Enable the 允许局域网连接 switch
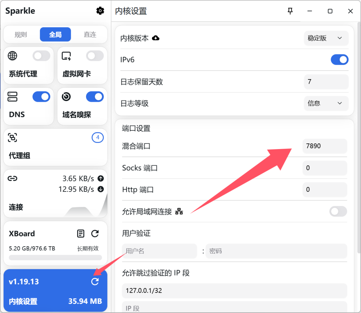Screen dimensions: 361x313 pos(338,211)
